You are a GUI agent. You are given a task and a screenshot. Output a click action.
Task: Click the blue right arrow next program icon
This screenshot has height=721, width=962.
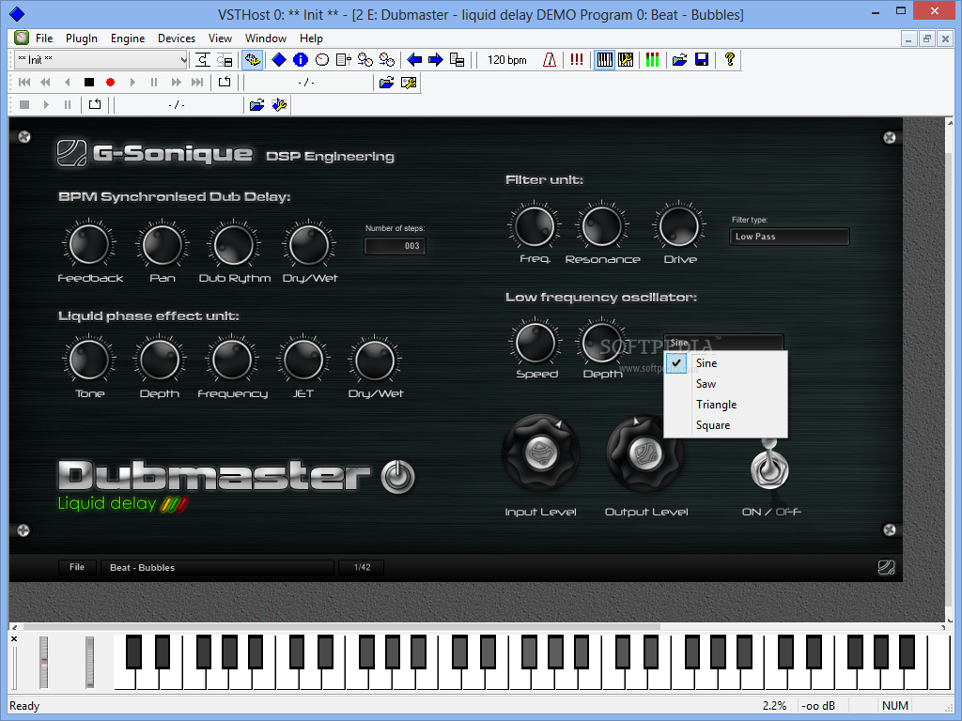tap(436, 59)
